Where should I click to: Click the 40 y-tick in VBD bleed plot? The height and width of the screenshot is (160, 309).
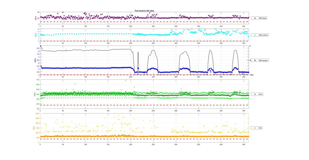tap(38, 12)
